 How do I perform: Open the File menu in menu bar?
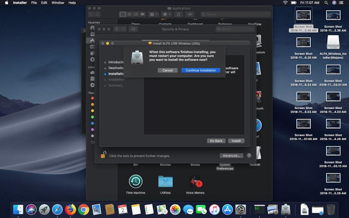pyautogui.click(x=34, y=3)
